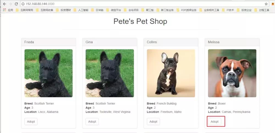Reload the page with the refresh icon
The image size is (275, 133).
pos(16,4)
